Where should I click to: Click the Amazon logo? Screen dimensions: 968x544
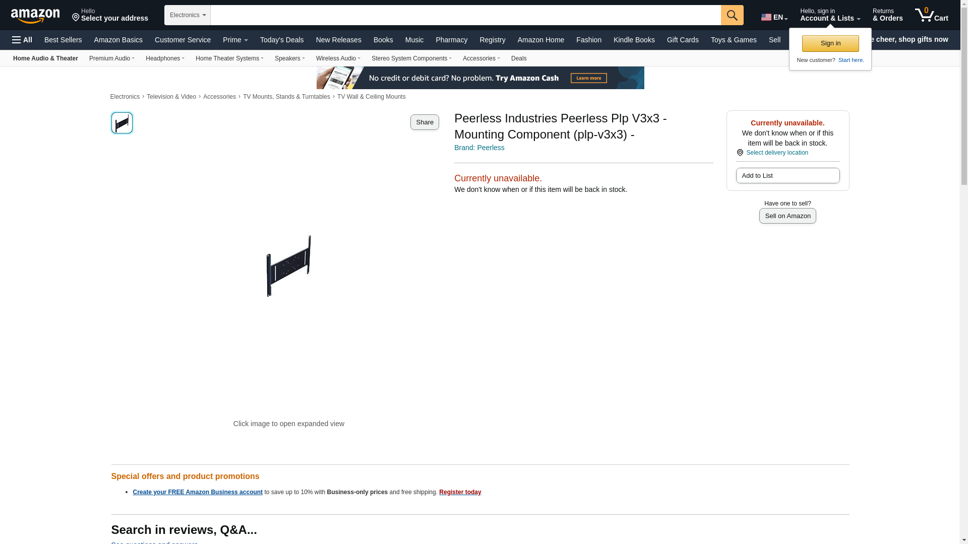35,16
